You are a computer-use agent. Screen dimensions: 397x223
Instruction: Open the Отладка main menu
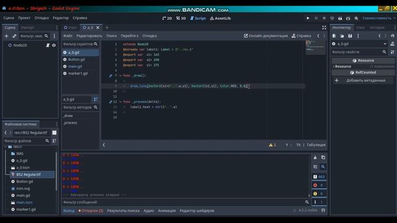point(42,18)
